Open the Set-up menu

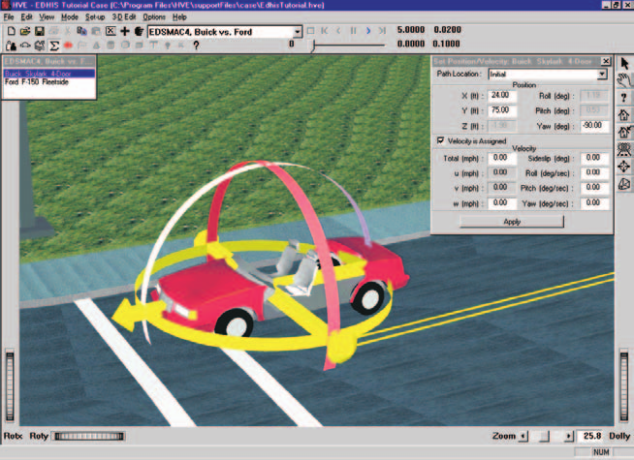point(95,17)
